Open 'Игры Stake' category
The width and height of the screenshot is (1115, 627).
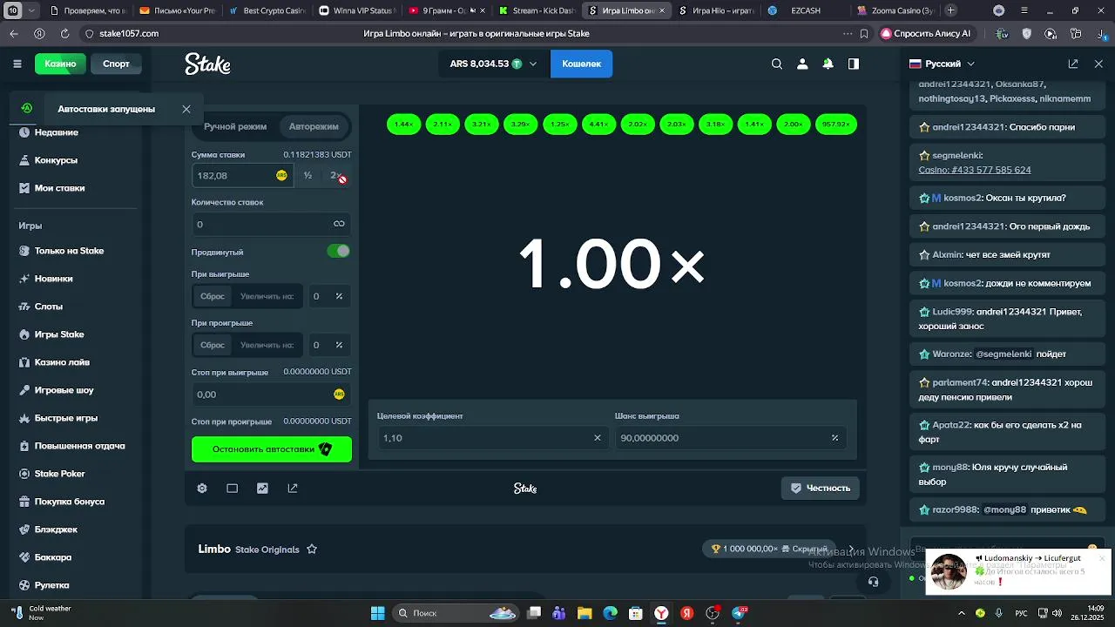tap(59, 334)
